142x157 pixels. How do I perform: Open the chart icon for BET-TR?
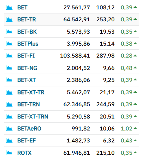pos(9,19)
